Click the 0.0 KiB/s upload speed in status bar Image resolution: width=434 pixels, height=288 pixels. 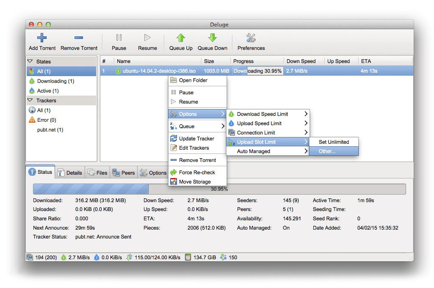(108, 257)
